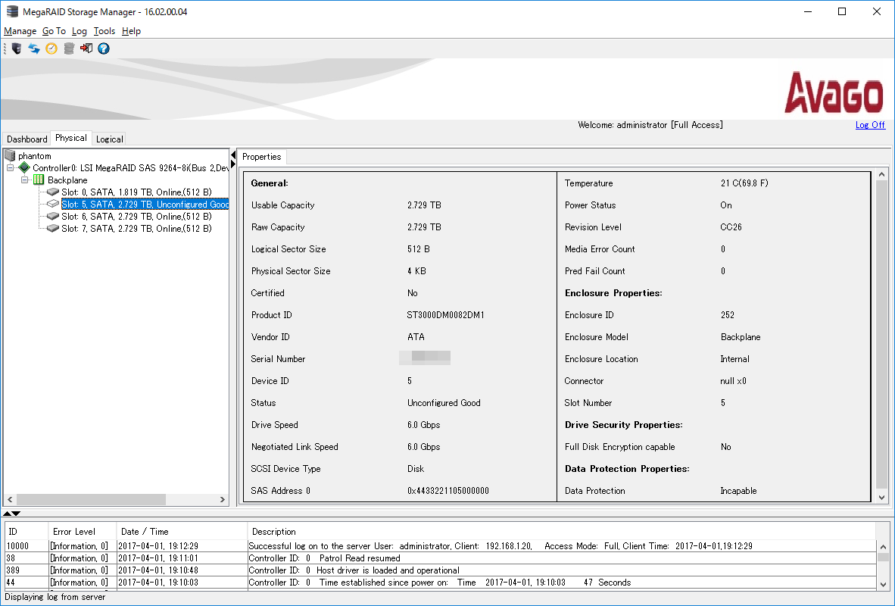The width and height of the screenshot is (895, 606).
Task: Click the blue refresh arrows toolbar icon
Action: coord(34,48)
